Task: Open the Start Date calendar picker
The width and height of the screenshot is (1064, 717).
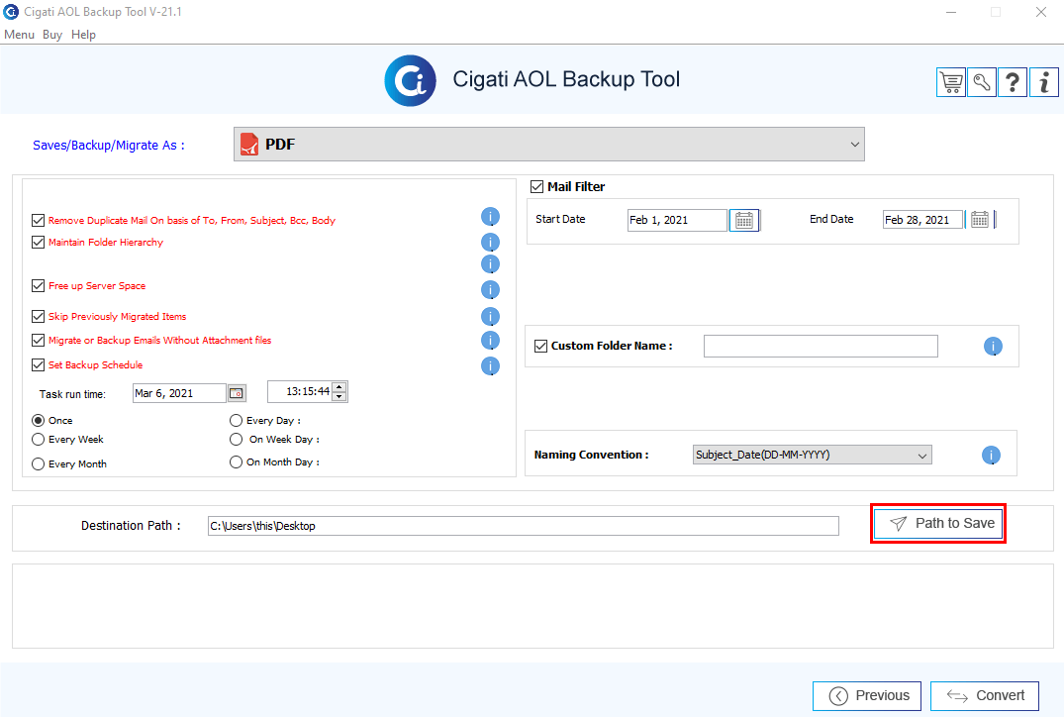Action: [744, 220]
